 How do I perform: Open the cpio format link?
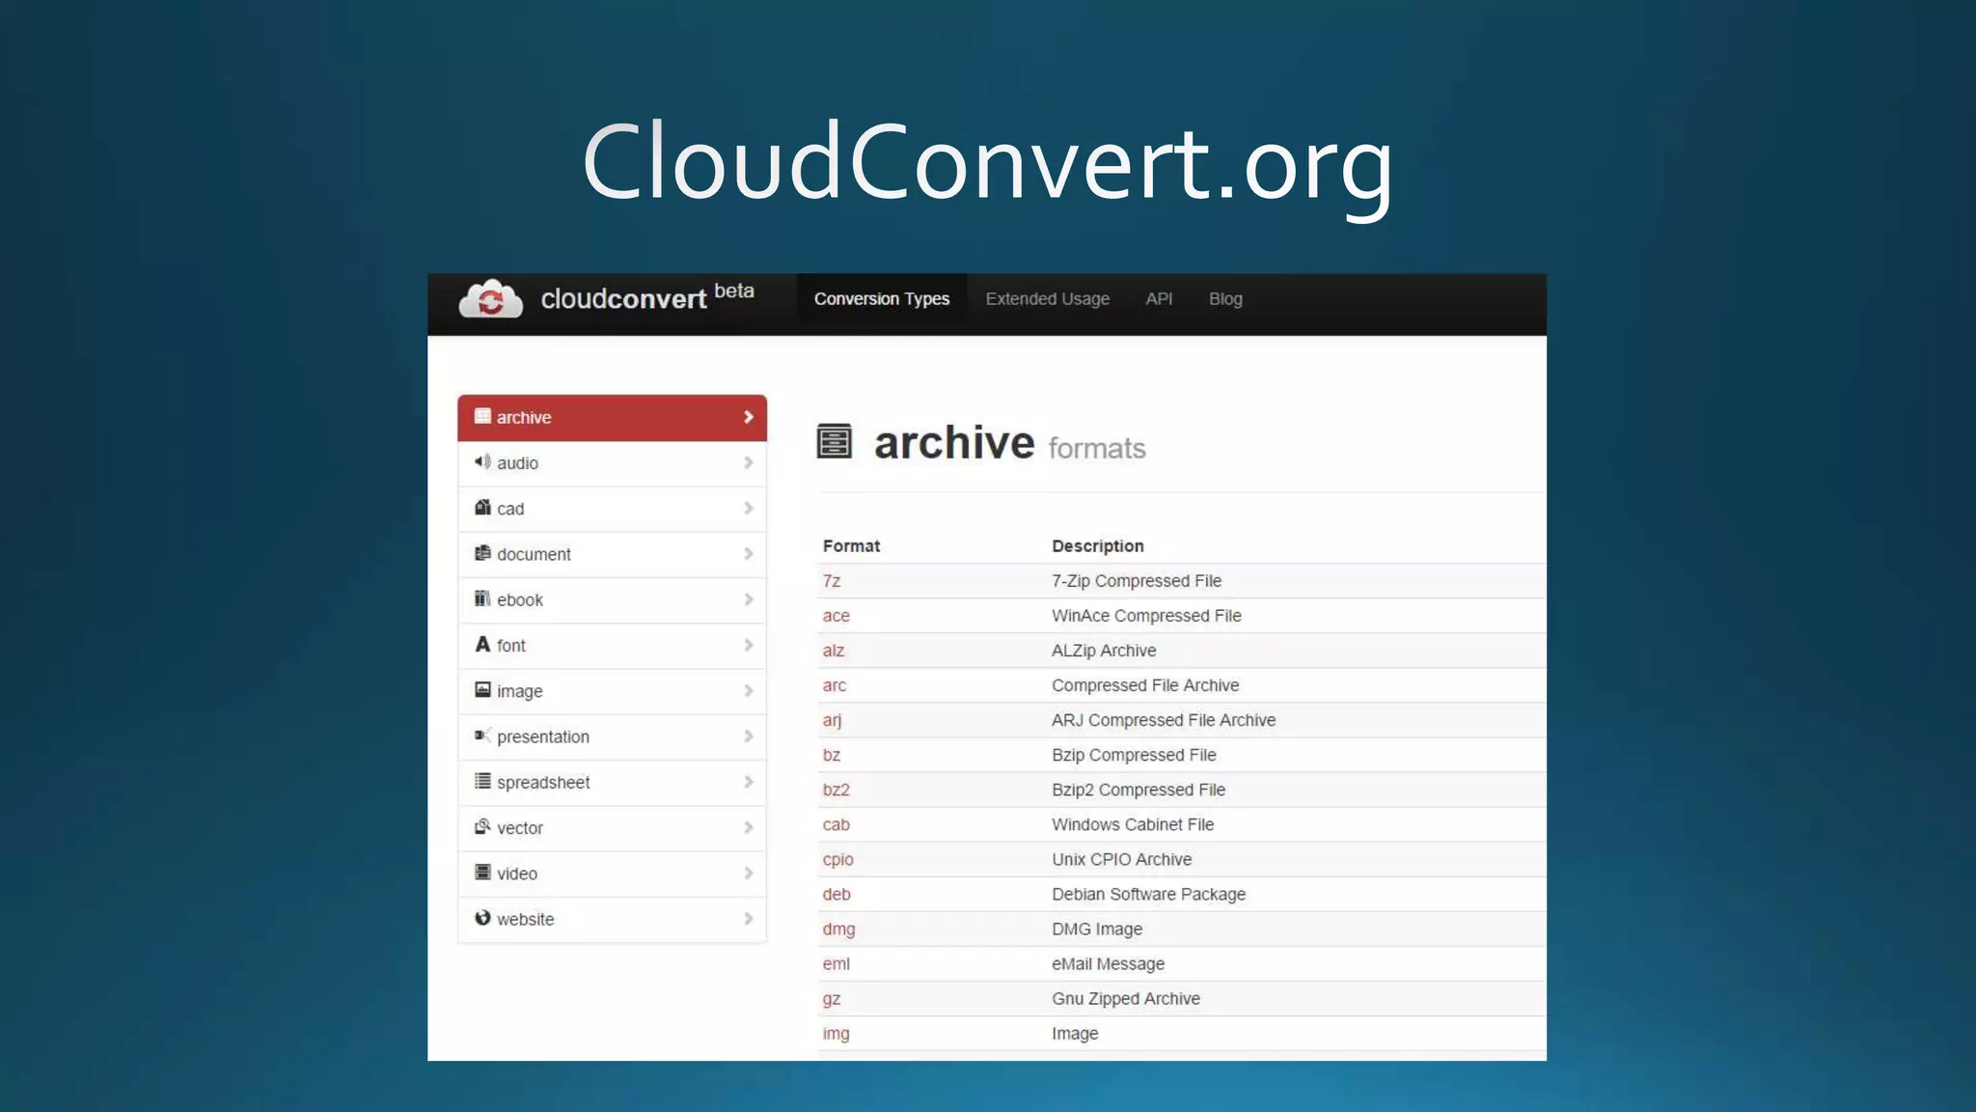pos(837,859)
